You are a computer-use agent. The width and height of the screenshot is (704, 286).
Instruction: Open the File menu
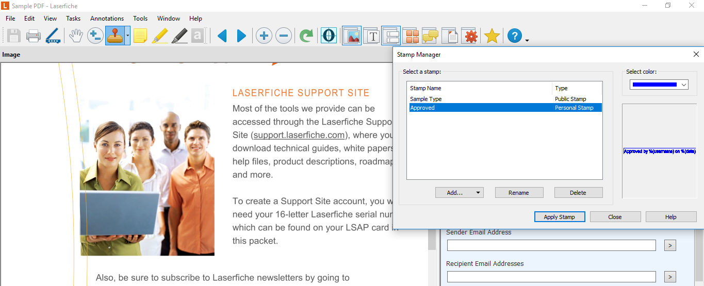point(10,19)
